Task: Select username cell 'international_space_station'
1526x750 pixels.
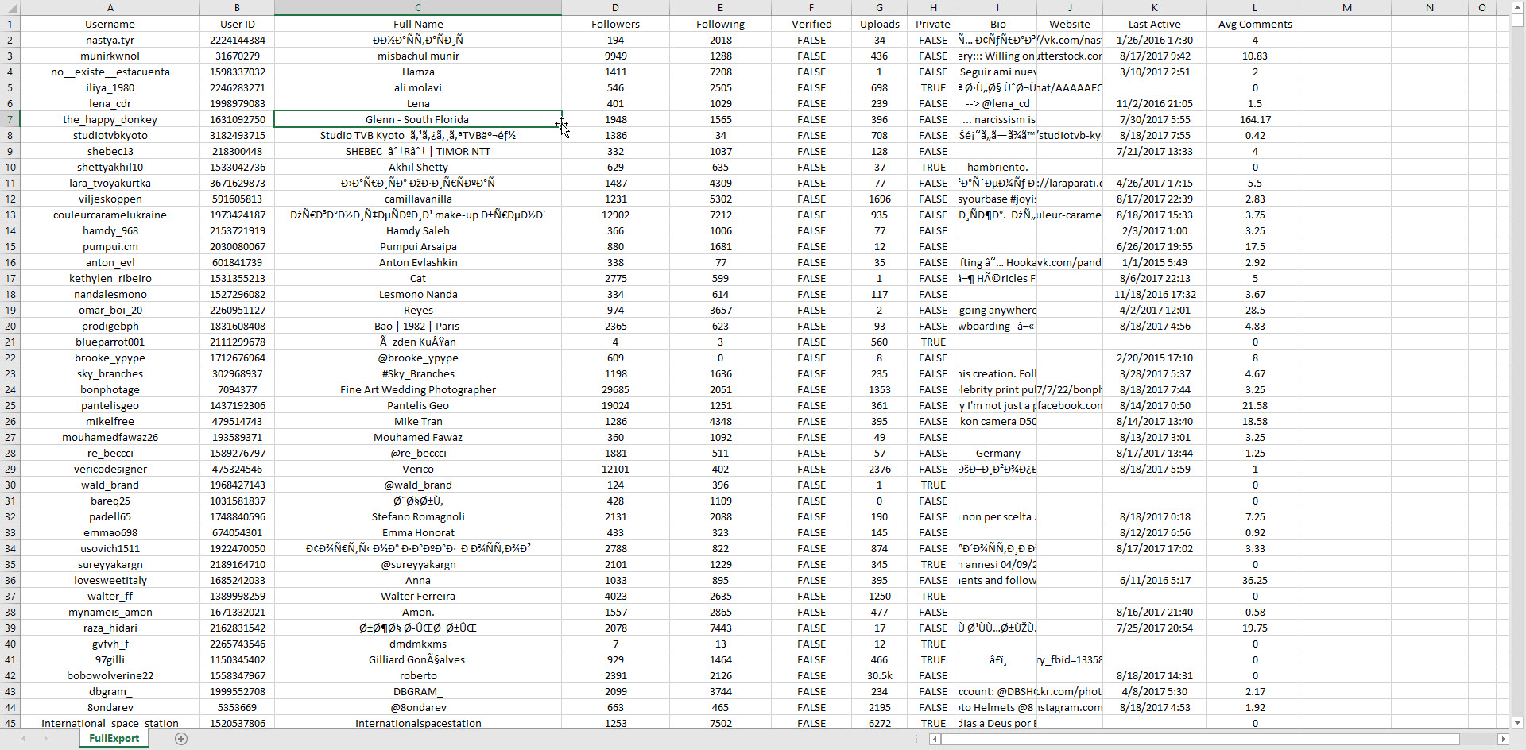Action: (x=110, y=723)
